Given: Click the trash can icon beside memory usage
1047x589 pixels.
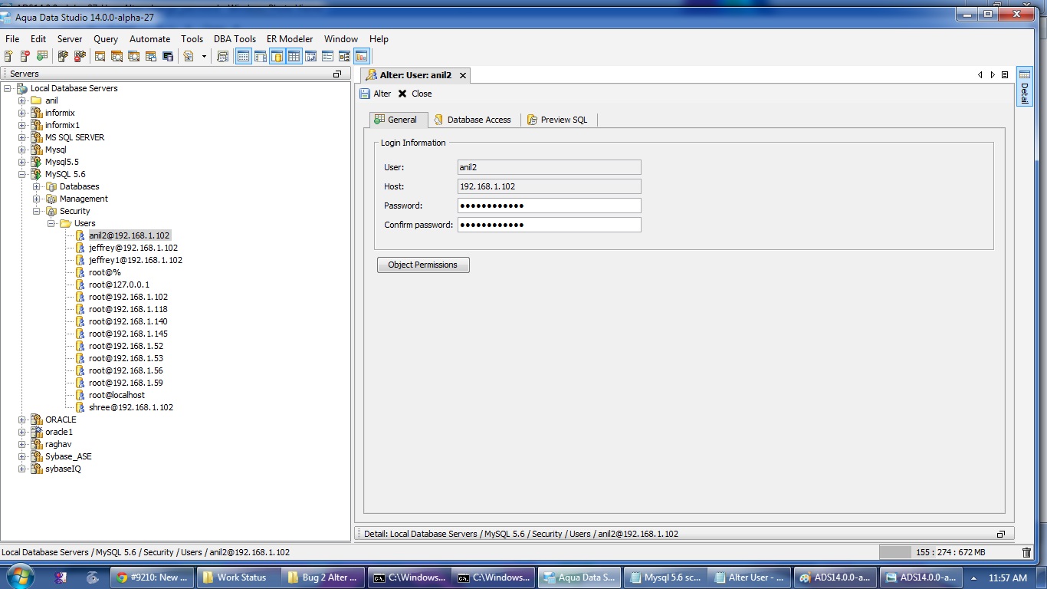Looking at the screenshot, I should point(1027,552).
